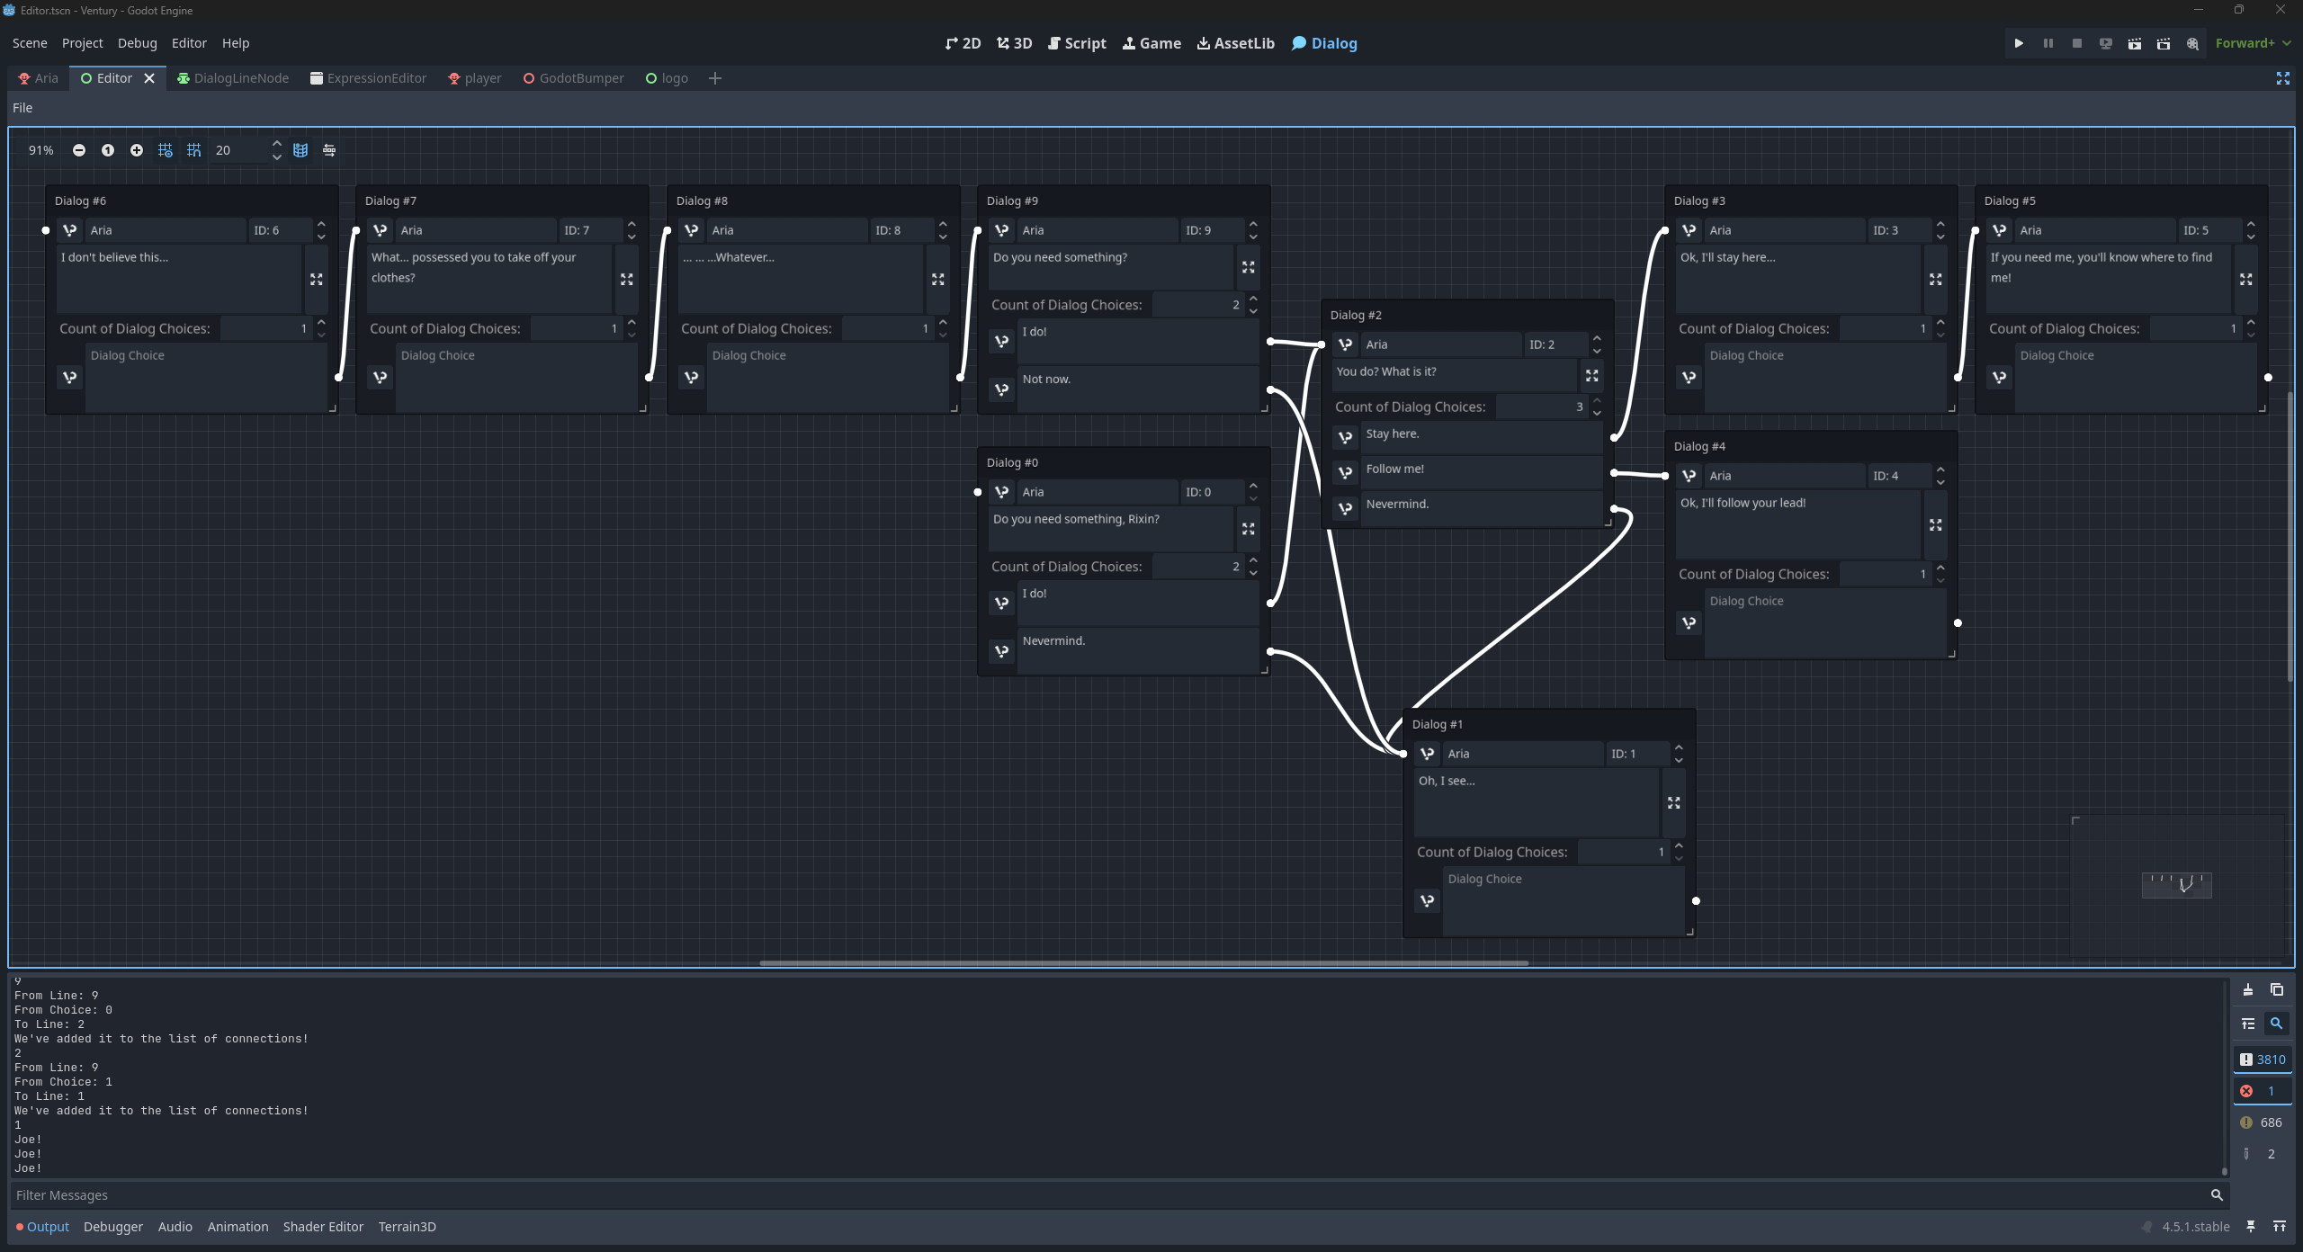This screenshot has width=2303, height=1252.
Task: Toggle the graph minimap
Action: (x=300, y=150)
